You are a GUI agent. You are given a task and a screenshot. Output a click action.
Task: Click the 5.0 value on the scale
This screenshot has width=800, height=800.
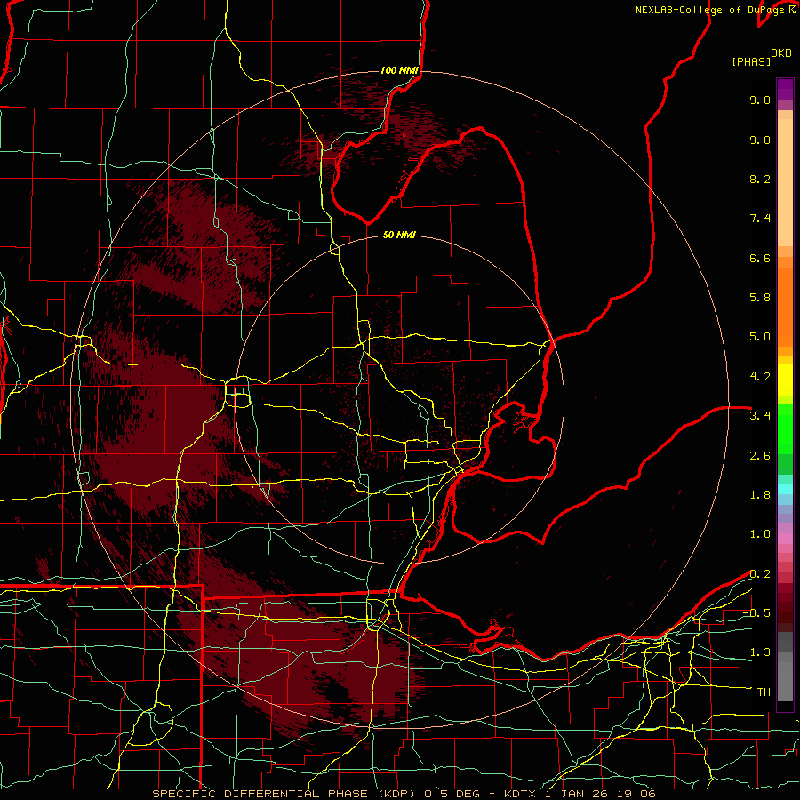tap(760, 337)
